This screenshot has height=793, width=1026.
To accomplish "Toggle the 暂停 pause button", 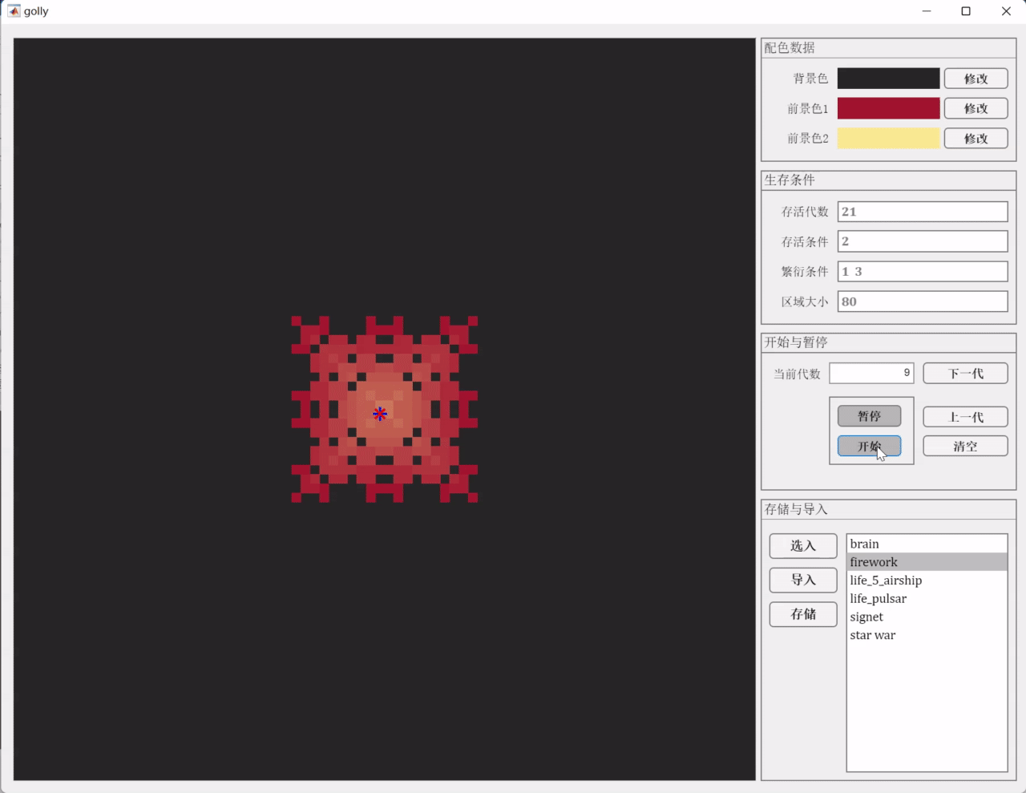I will pos(869,416).
